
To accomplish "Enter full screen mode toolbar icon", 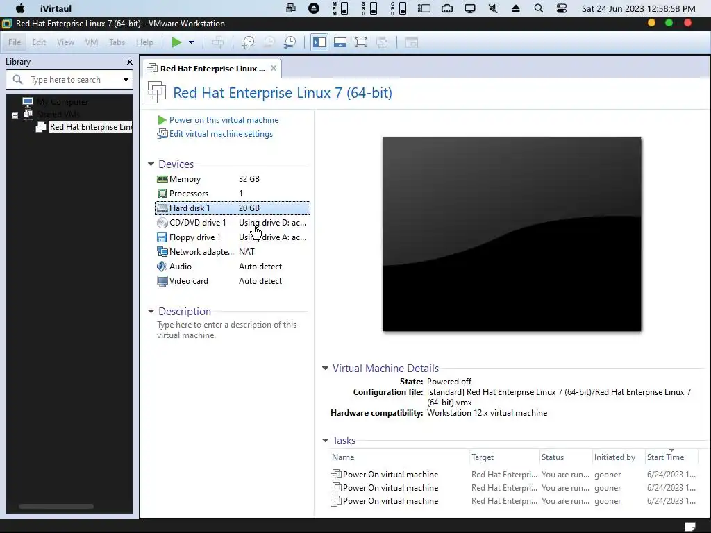I will (x=361, y=42).
